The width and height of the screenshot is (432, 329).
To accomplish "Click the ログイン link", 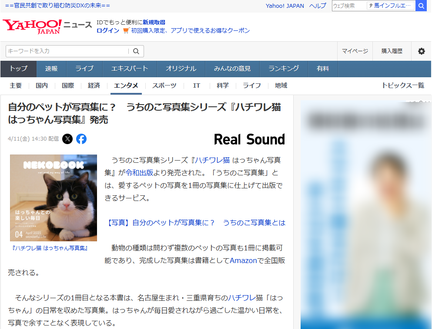I will pos(107,30).
